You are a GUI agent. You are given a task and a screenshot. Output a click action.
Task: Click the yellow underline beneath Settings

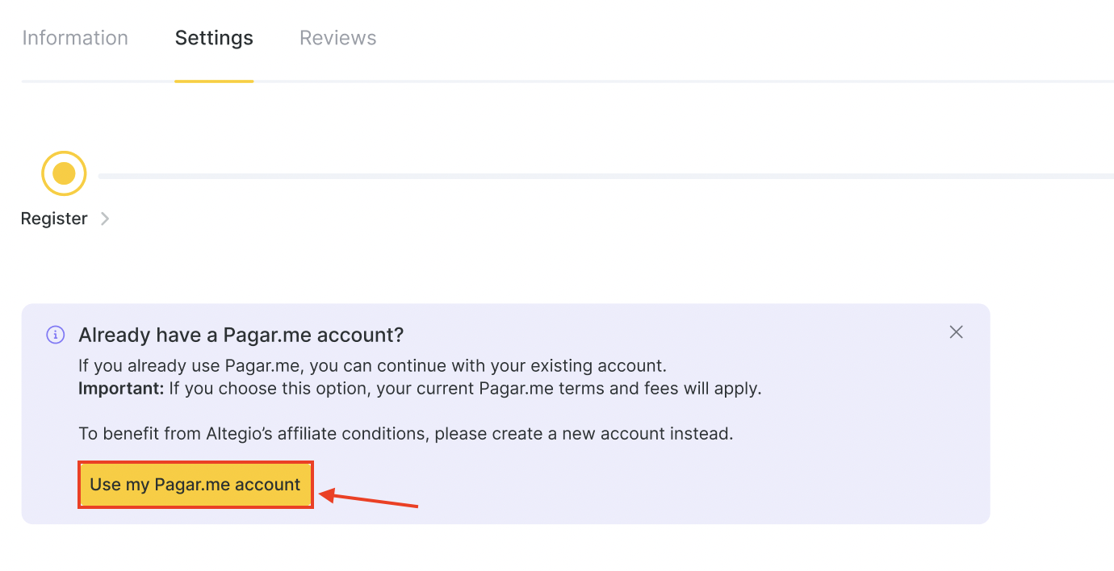point(214,81)
